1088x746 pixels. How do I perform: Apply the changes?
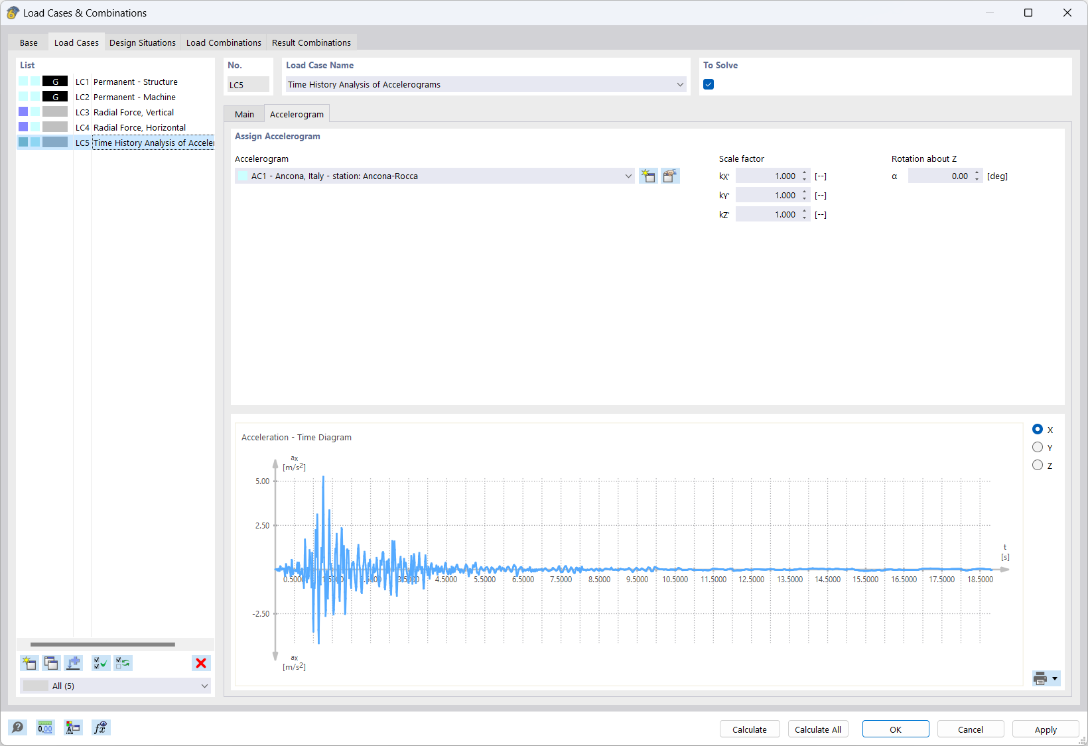1045,729
